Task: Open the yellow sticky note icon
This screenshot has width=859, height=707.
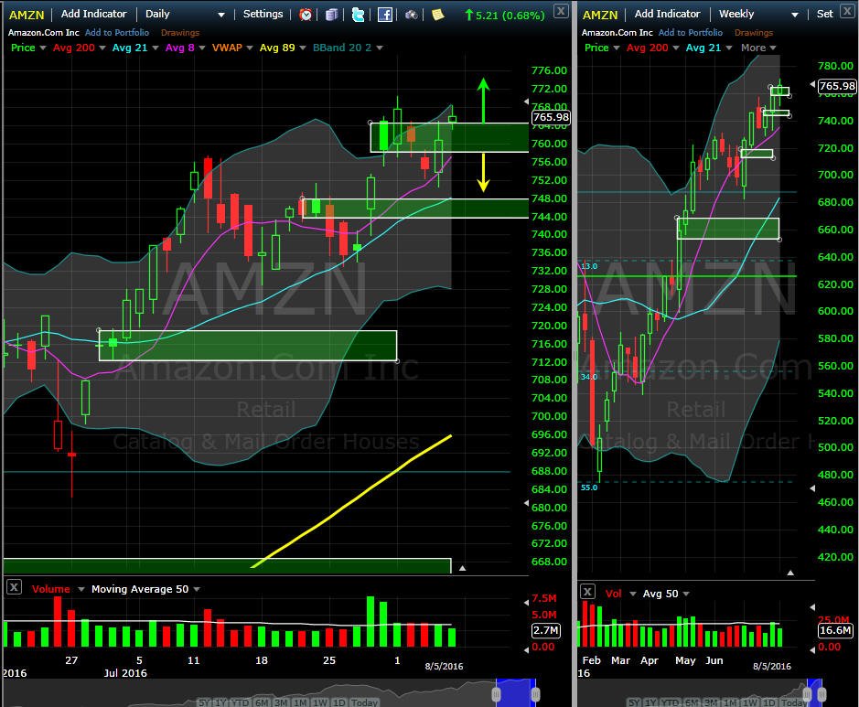Action: (437, 15)
